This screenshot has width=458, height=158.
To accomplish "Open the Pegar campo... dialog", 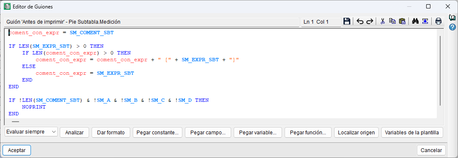I will 208,132.
